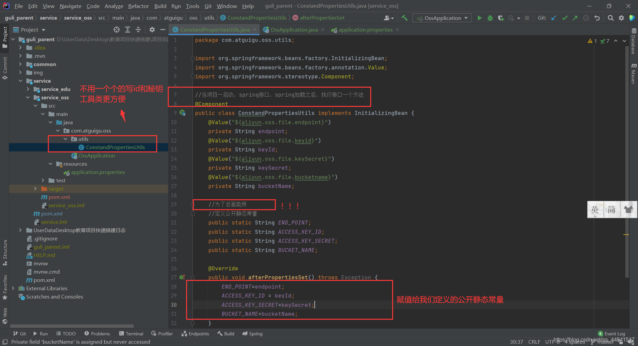Viewport: 638px width, 346px height.
Task: Run OssApplication with the green play icon
Action: click(479, 18)
